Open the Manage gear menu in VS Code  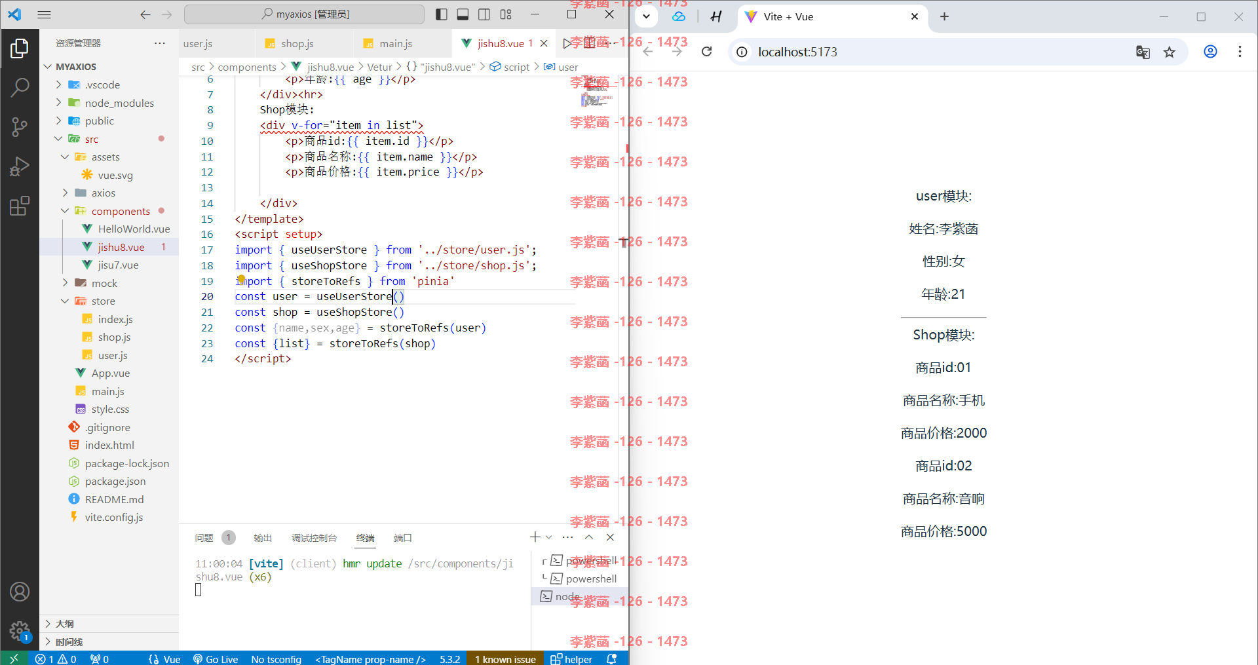pyautogui.click(x=20, y=631)
